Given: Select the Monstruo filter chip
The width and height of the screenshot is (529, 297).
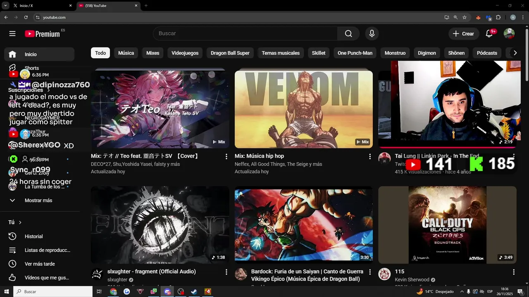Looking at the screenshot, I should point(395,53).
